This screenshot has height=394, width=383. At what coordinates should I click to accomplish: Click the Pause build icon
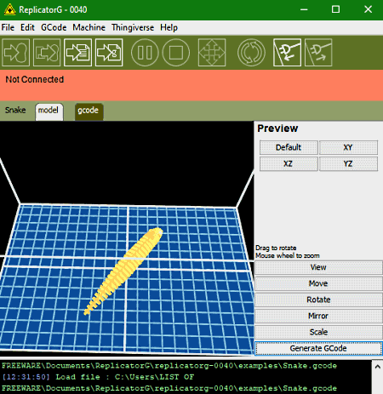145,53
